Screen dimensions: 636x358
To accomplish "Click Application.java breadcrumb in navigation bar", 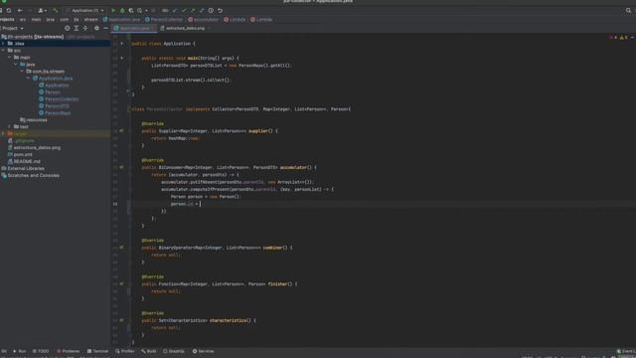I will pyautogui.click(x=121, y=20).
